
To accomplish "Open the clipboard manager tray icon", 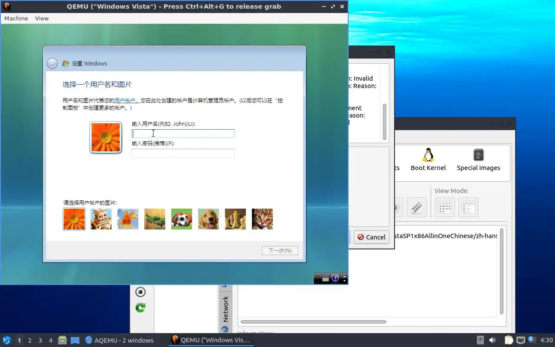I will click(x=509, y=340).
